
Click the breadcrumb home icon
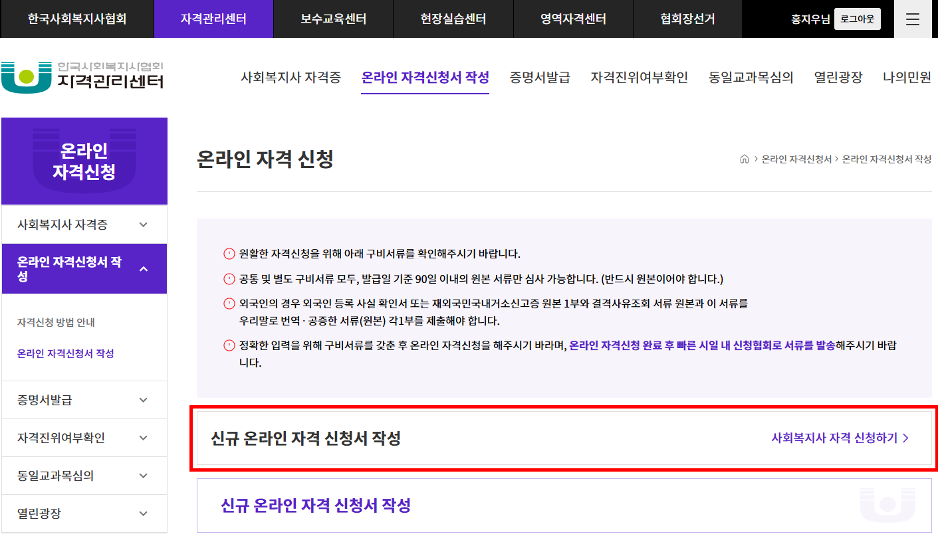click(744, 159)
